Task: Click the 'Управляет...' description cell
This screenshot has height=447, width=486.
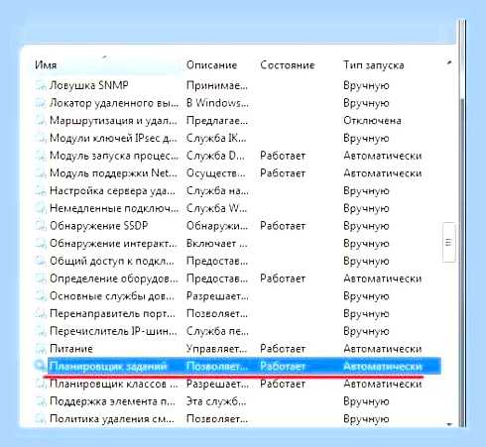Action: pyautogui.click(x=216, y=349)
